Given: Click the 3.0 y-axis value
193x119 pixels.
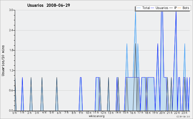Looking at the screenshot, I should coord(11,10).
